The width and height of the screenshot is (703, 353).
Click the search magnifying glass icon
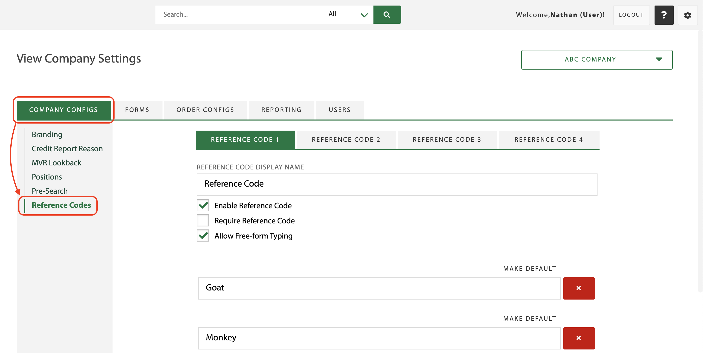pyautogui.click(x=386, y=14)
